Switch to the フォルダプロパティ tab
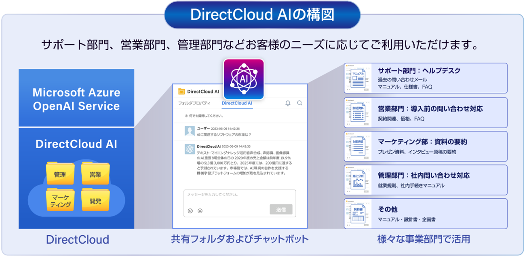Image resolution: width=525 pixels, height=257 pixels. click(x=194, y=103)
